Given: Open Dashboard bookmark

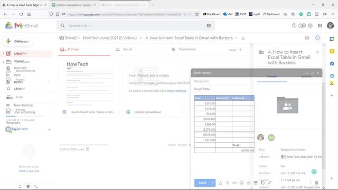Looking at the screenshot, I should pos(271,14).
